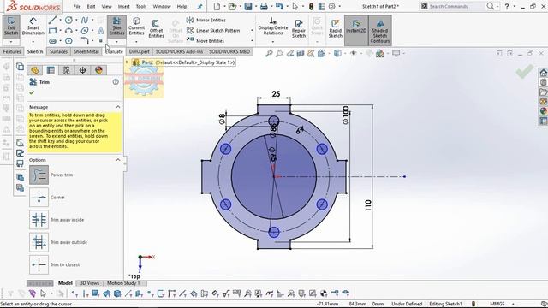
Task: Click Move Entities
Action: pos(205,41)
